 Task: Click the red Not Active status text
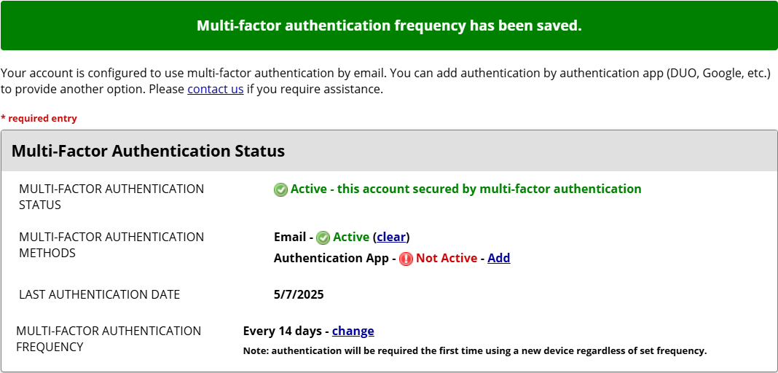pyautogui.click(x=446, y=259)
